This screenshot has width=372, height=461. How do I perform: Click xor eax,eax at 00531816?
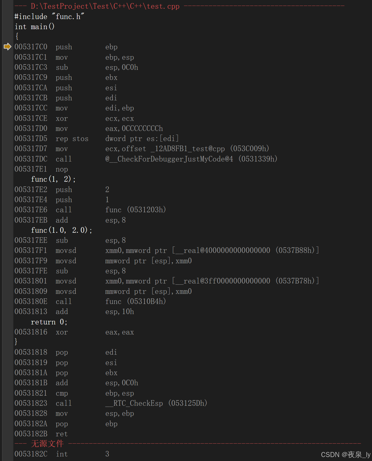74,332
